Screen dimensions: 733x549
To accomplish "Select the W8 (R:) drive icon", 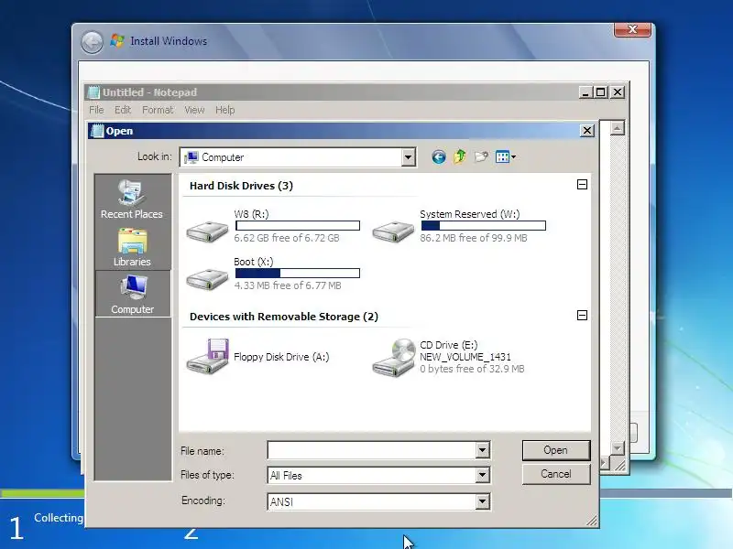I will [207, 231].
